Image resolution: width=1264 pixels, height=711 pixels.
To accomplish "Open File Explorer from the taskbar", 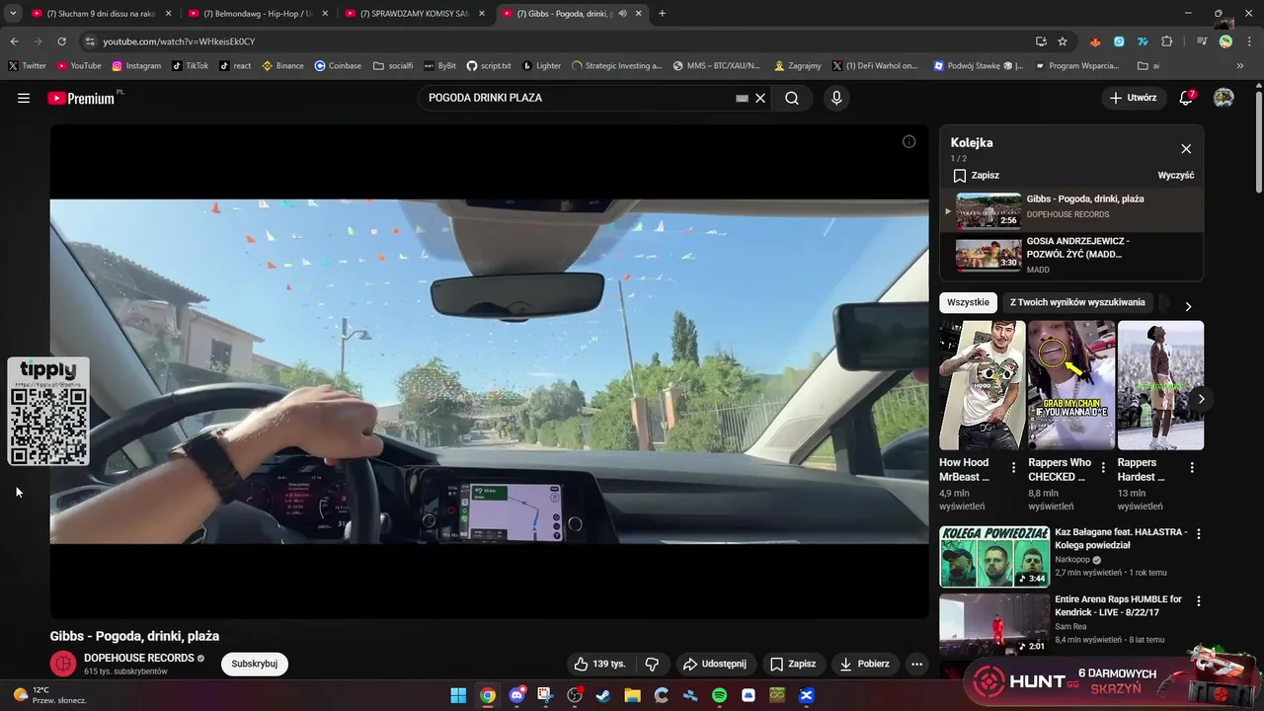I will (632, 695).
